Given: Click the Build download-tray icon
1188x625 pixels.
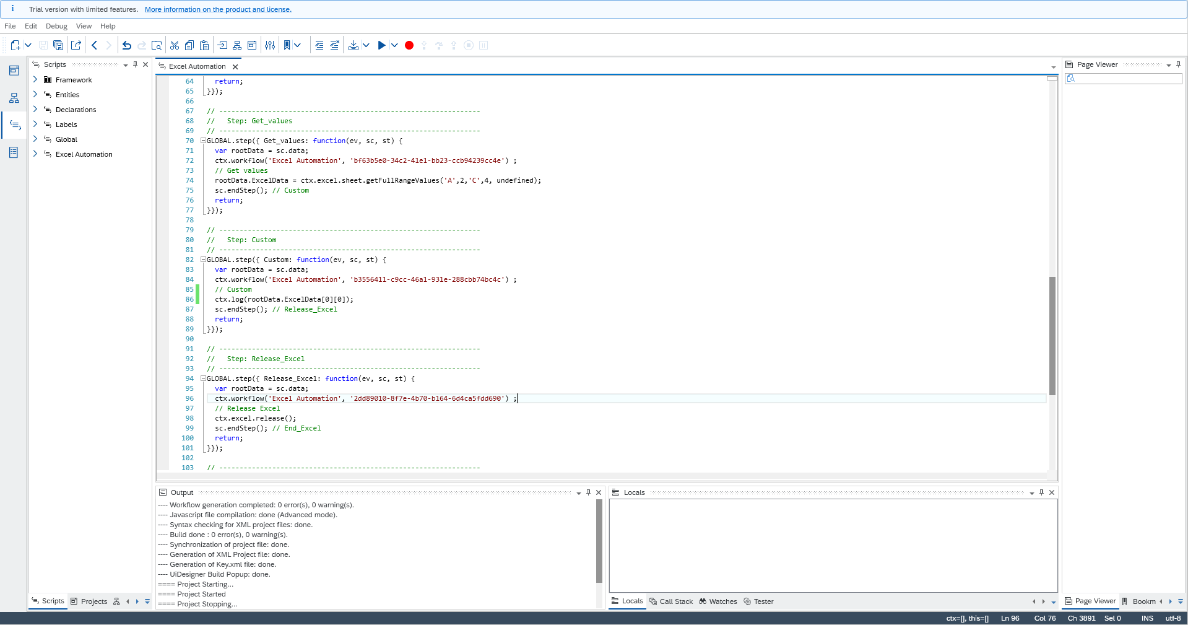Looking at the screenshot, I should tap(353, 45).
